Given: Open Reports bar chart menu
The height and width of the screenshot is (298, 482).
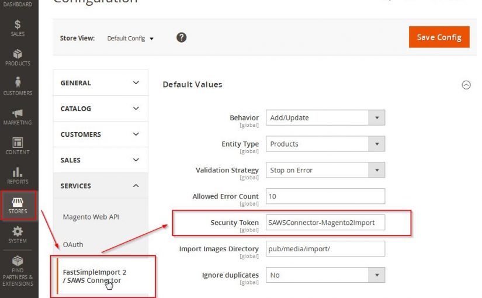Looking at the screenshot, I should 18,175.
